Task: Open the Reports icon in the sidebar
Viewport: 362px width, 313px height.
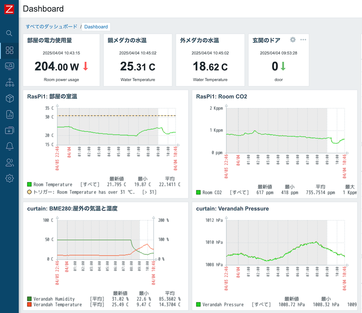Action: click(x=10, y=114)
